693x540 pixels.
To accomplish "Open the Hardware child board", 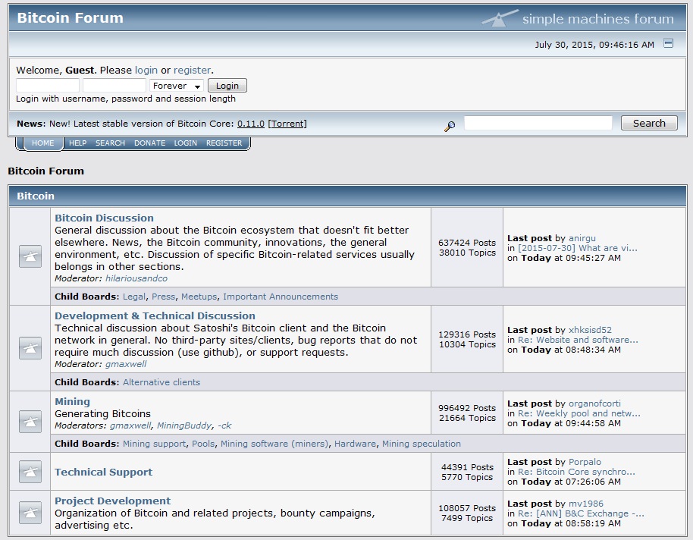I will 355,444.
